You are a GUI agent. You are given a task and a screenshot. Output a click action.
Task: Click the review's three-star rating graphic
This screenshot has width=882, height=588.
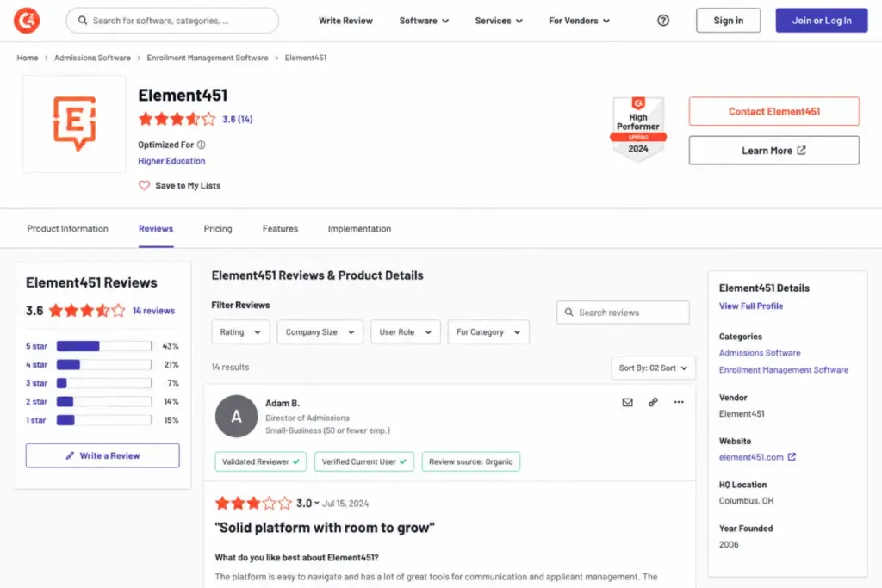click(x=254, y=503)
